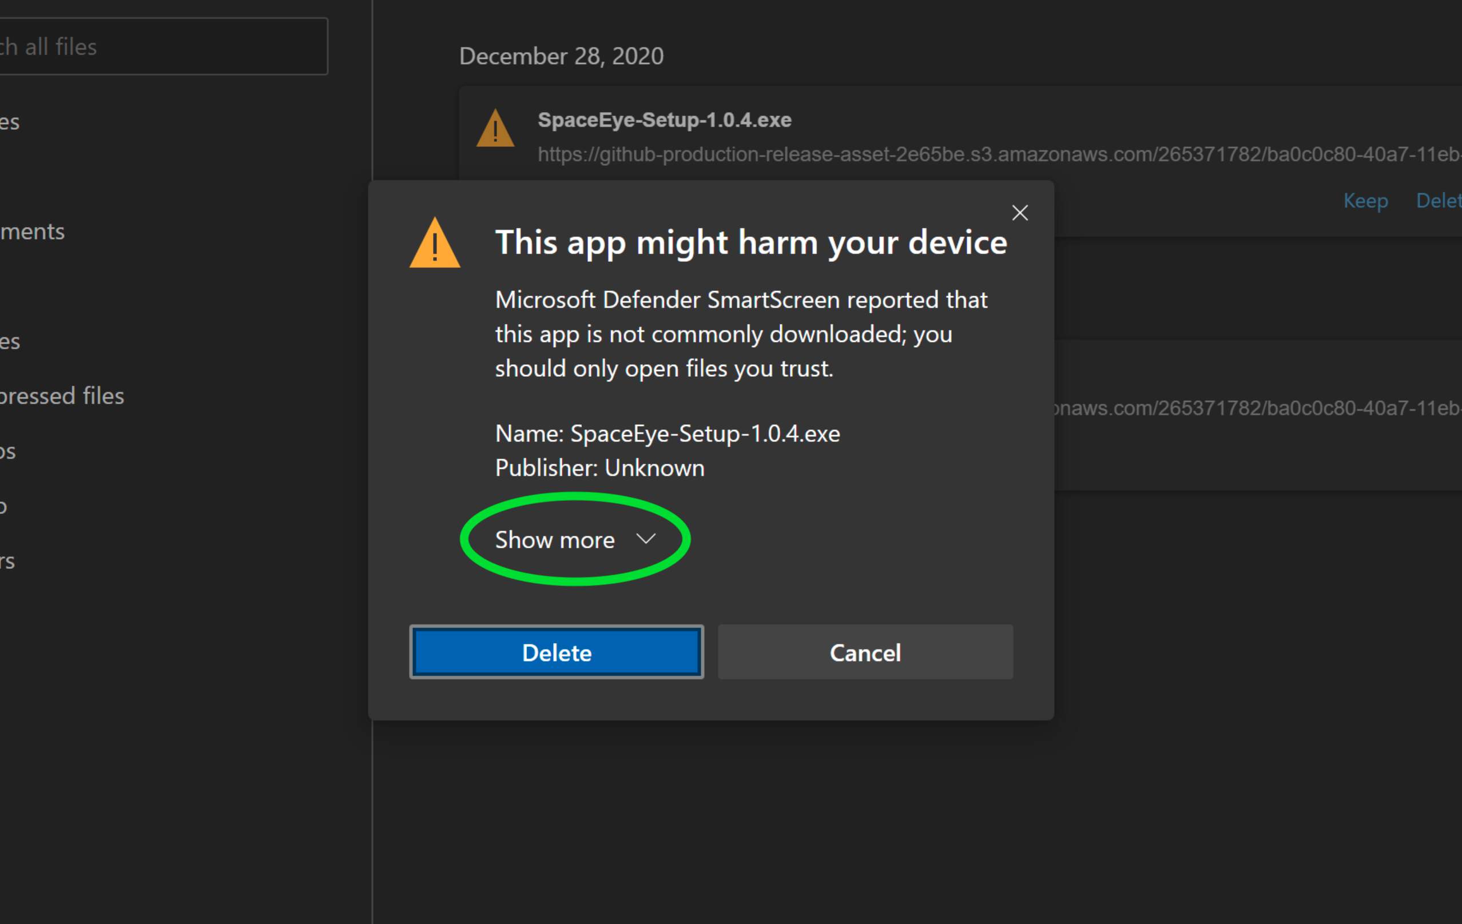Viewport: 1462px width, 924px height.
Task: Click the December 28, 2020 date heading
Action: pyautogui.click(x=561, y=57)
